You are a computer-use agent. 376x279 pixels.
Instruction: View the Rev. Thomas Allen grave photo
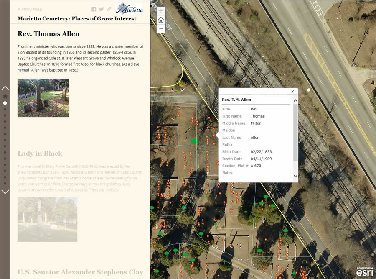pyautogui.click(x=43, y=98)
